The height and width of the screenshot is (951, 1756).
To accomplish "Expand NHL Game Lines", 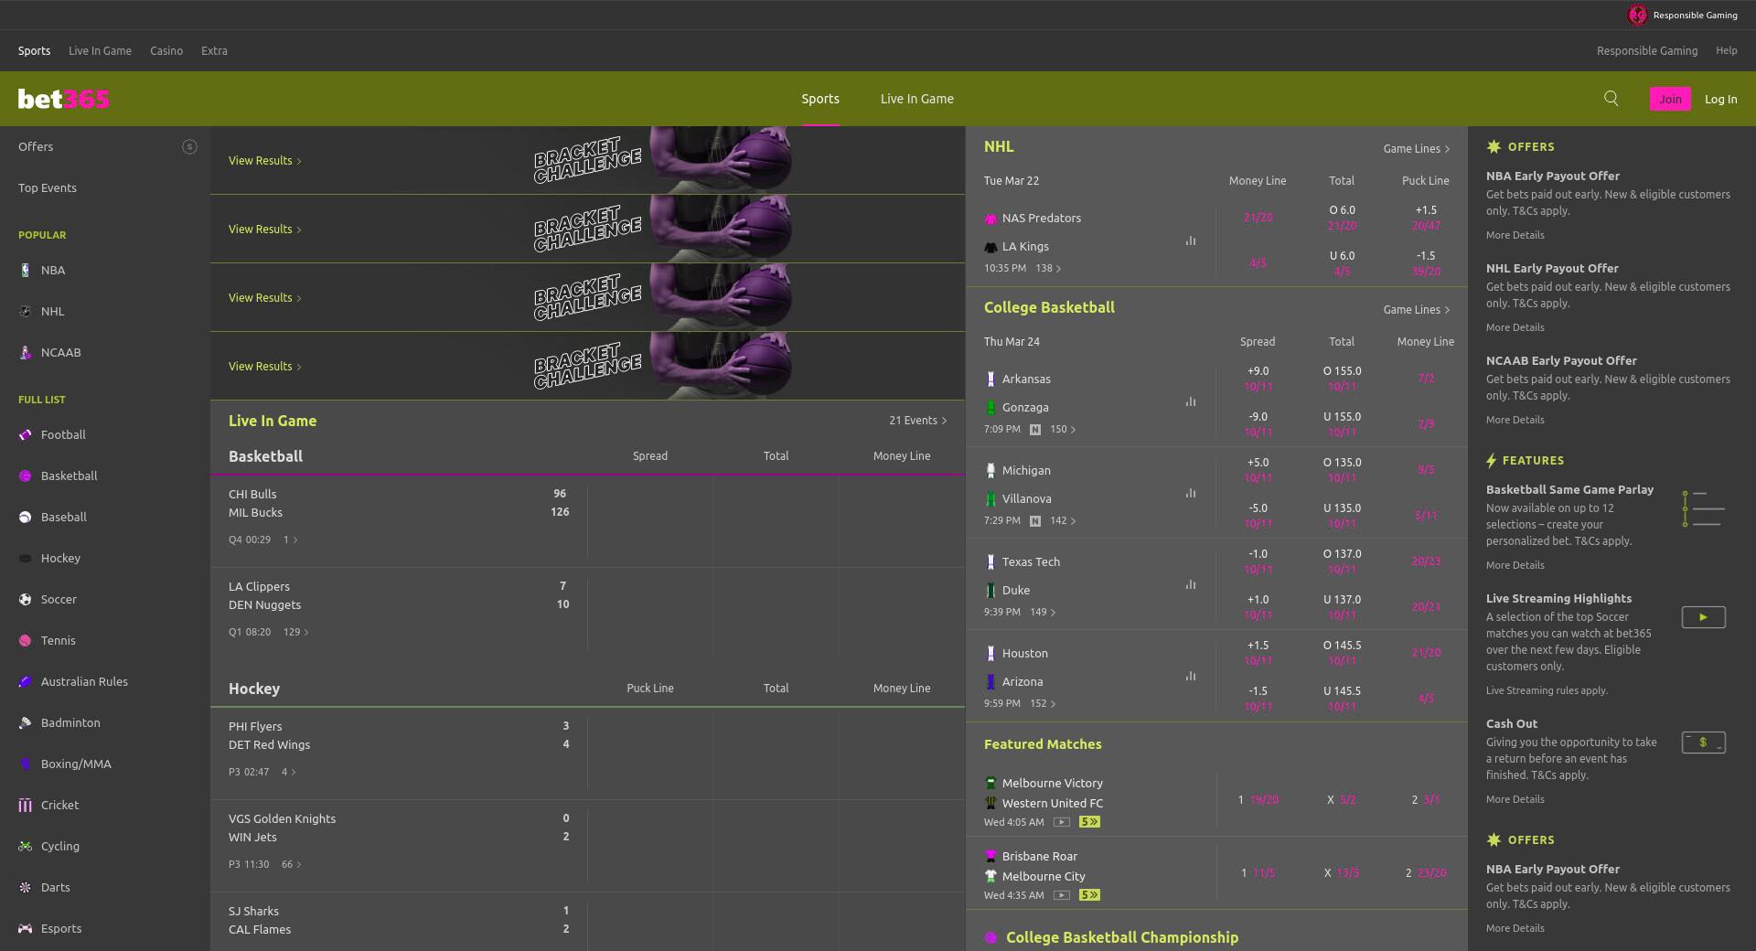I will coord(1416,148).
